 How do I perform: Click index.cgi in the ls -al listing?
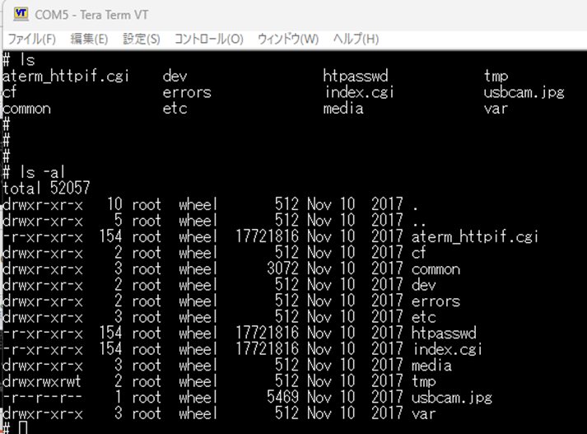pos(446,349)
